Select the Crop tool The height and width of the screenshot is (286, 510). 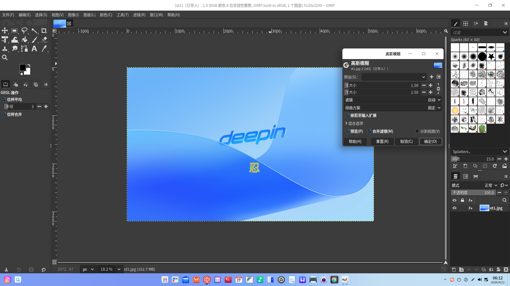[44, 31]
